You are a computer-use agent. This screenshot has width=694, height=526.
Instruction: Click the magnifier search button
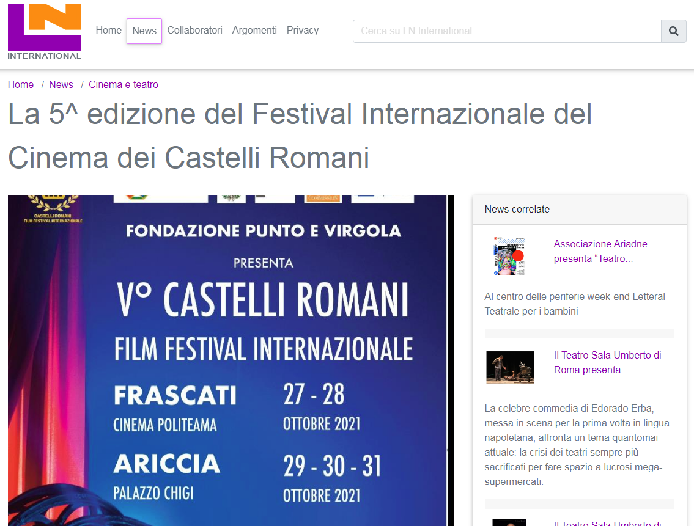click(x=674, y=31)
